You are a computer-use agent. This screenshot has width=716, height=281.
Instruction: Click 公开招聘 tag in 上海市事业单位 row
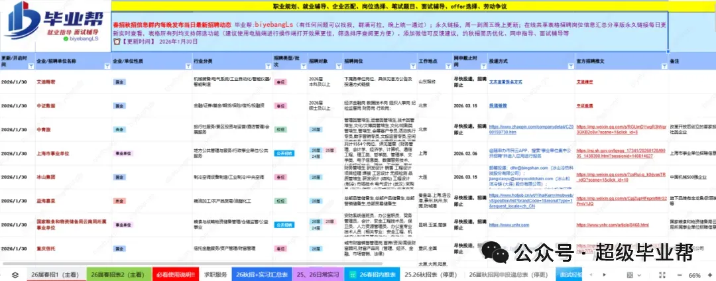(x=284, y=153)
